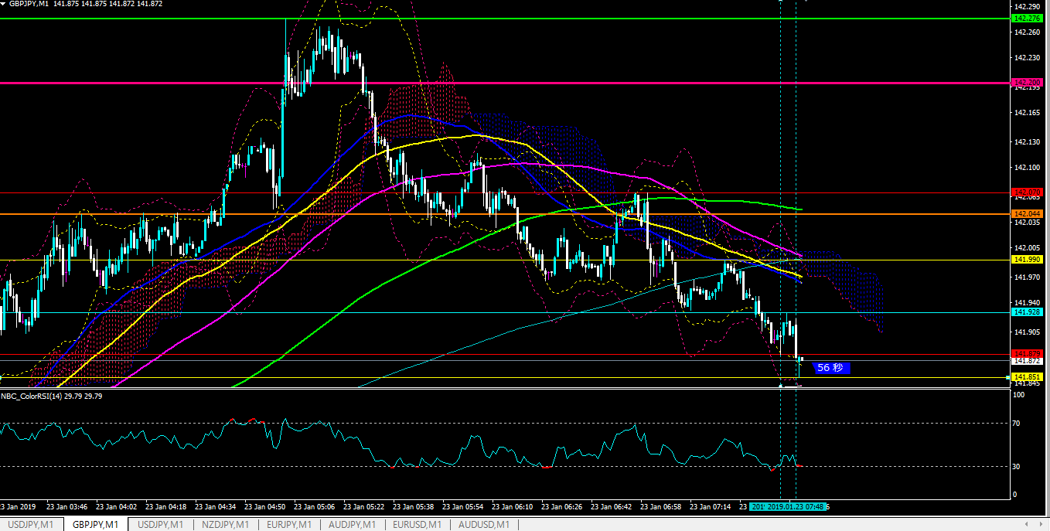Click the yellow 141.851 price label

tap(1025, 376)
